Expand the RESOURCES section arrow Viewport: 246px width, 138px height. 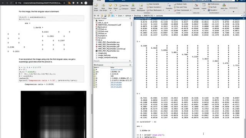click(233, 12)
